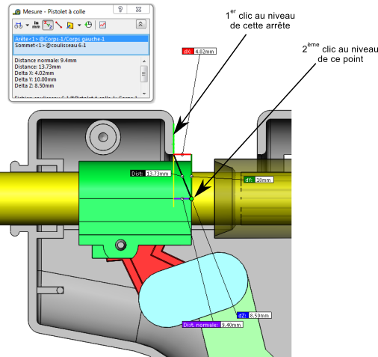Click the Delta X: 4.02mm result line
Screen dimensions: 378x357
pos(34,73)
